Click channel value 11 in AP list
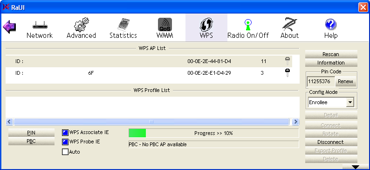This screenshot has width=370, height=170. point(264,62)
